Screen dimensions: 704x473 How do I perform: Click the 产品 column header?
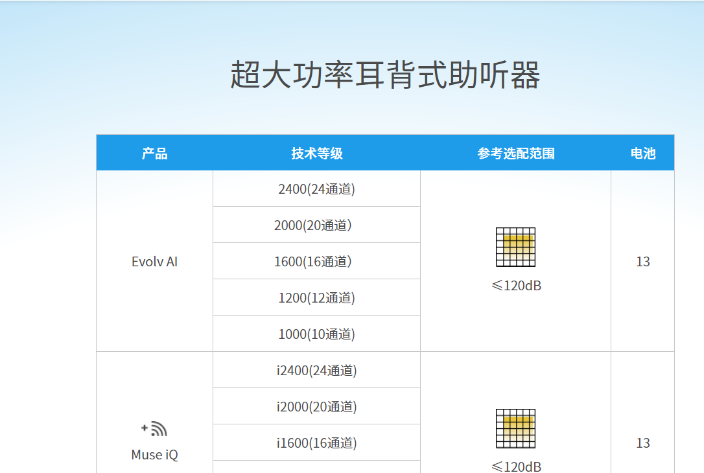point(154,154)
